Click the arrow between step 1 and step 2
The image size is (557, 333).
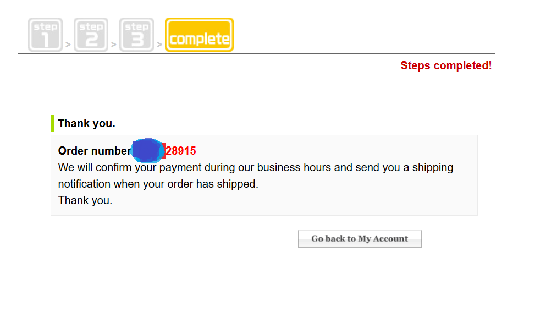pyautogui.click(x=68, y=45)
